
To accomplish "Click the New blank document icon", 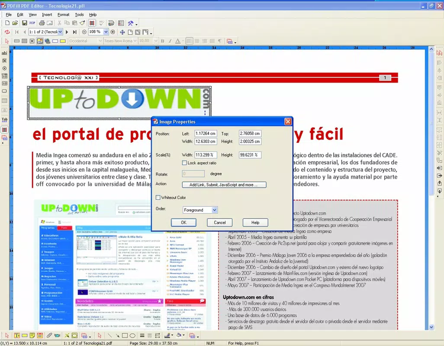I will pos(7,23).
